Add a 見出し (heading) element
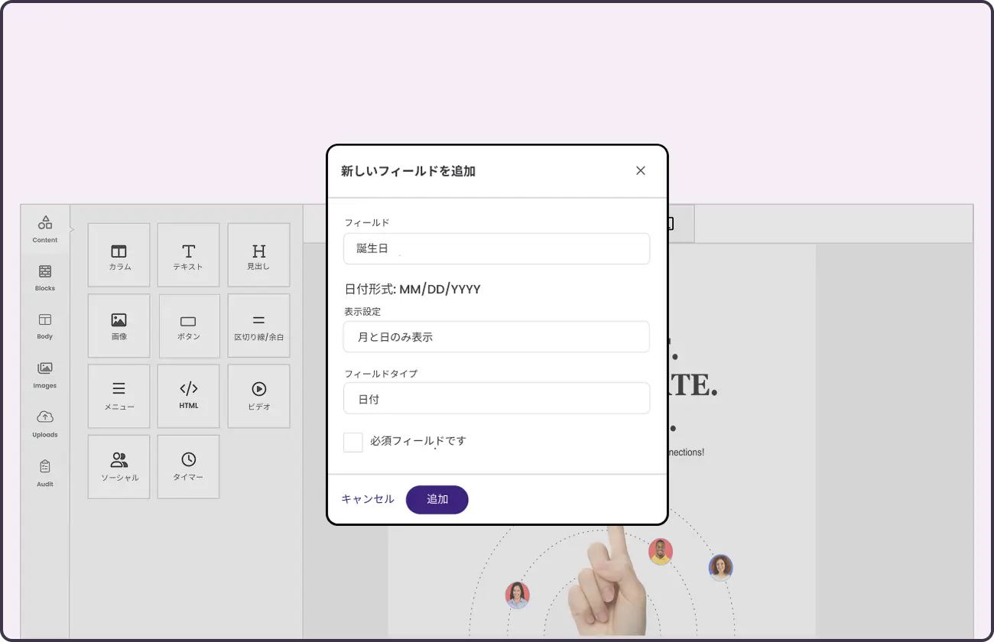Screen dimensions: 994x642 tap(258, 255)
